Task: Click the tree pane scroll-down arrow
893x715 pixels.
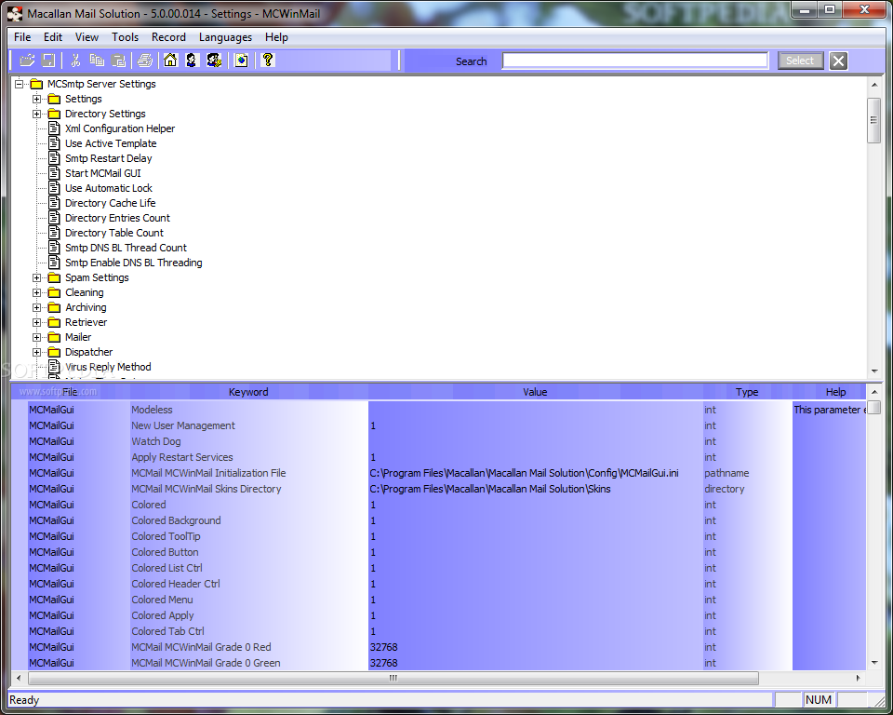Action: pos(874,371)
